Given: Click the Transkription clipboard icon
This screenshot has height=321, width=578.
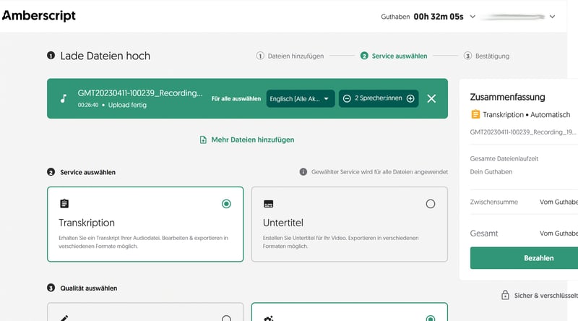Looking at the screenshot, I should coord(64,204).
